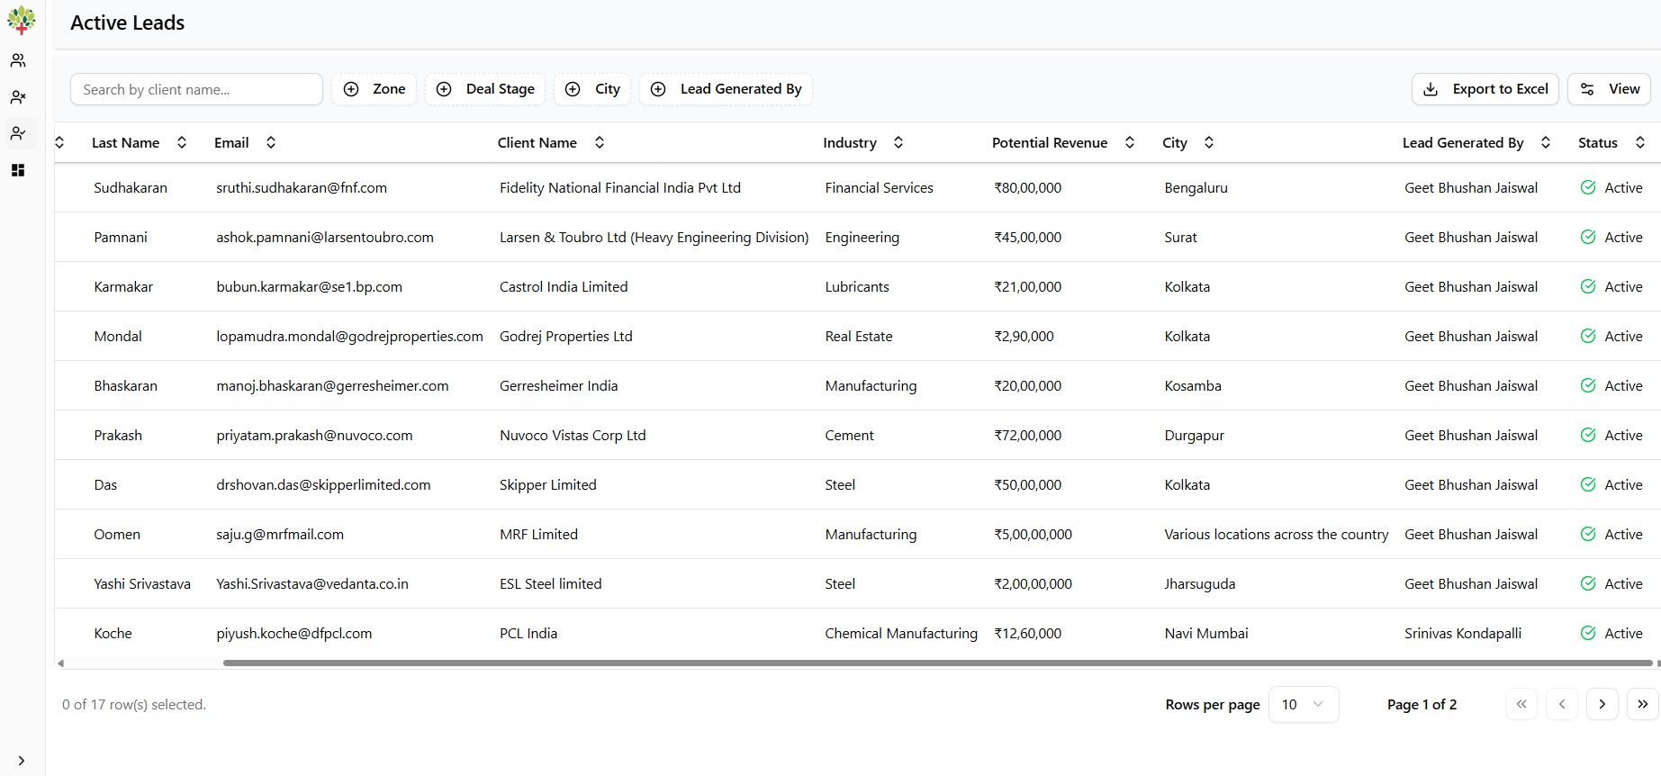Open the Deal Stage filter
The width and height of the screenshot is (1661, 776).
coord(485,89)
